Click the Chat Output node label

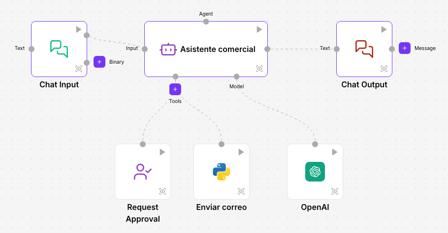coord(364,84)
